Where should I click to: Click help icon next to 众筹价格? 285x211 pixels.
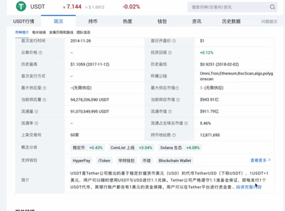click(x=40, y=53)
